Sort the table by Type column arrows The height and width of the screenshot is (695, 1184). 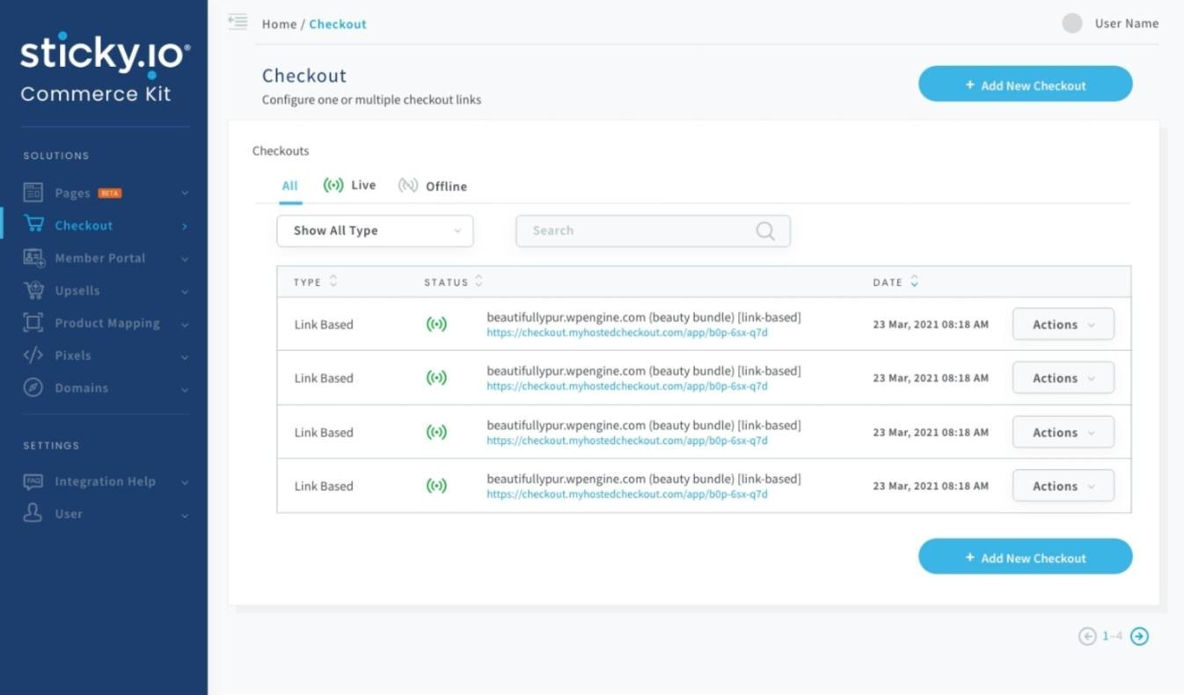coord(333,282)
